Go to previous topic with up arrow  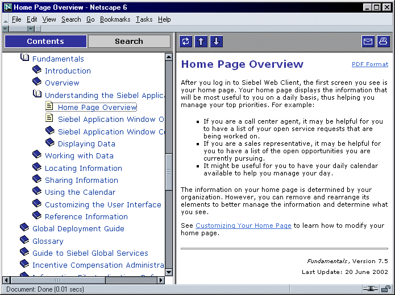(x=201, y=42)
